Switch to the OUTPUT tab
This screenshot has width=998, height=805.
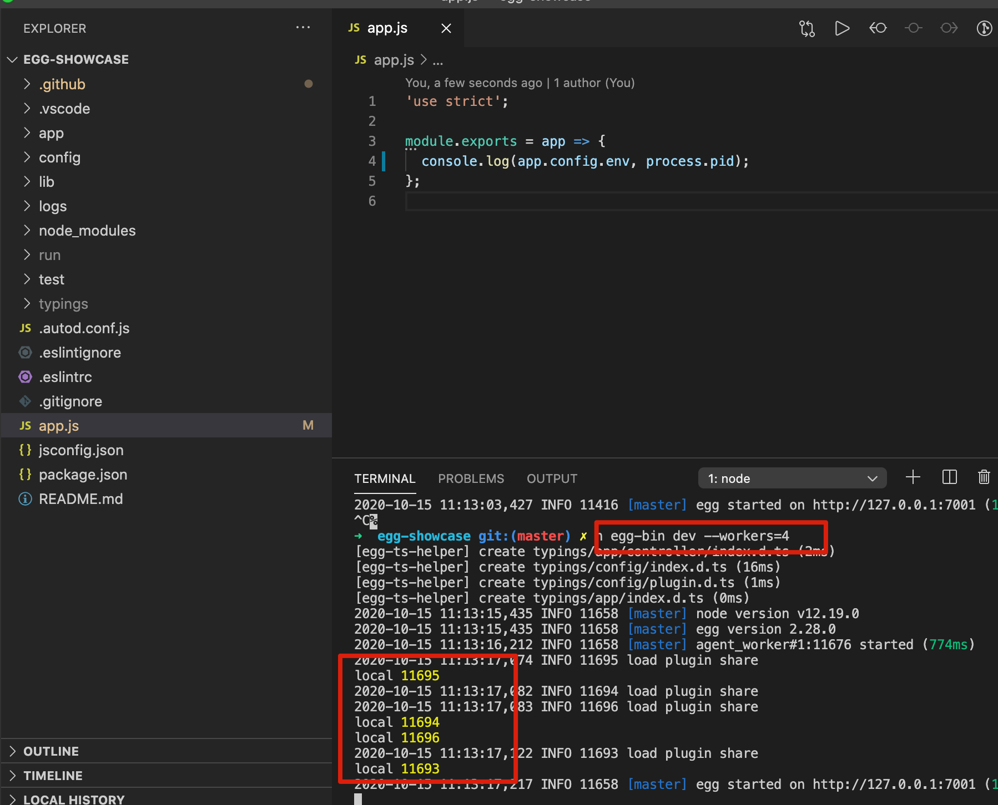click(551, 478)
